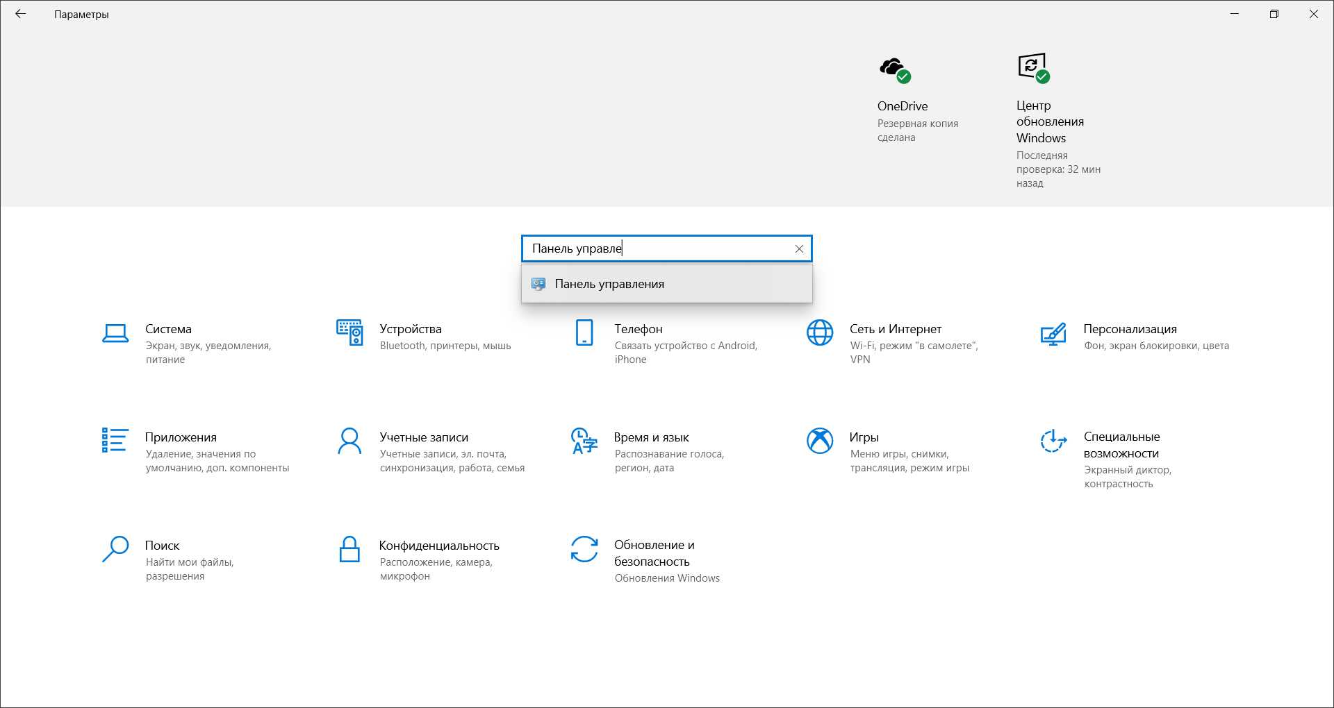Open the Система settings icon
This screenshot has width=1334, height=708.
pyautogui.click(x=115, y=333)
